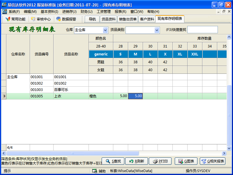The width and height of the screenshot is (233, 175).
Task: Open the G图表 chart view
Action: tap(186, 161)
